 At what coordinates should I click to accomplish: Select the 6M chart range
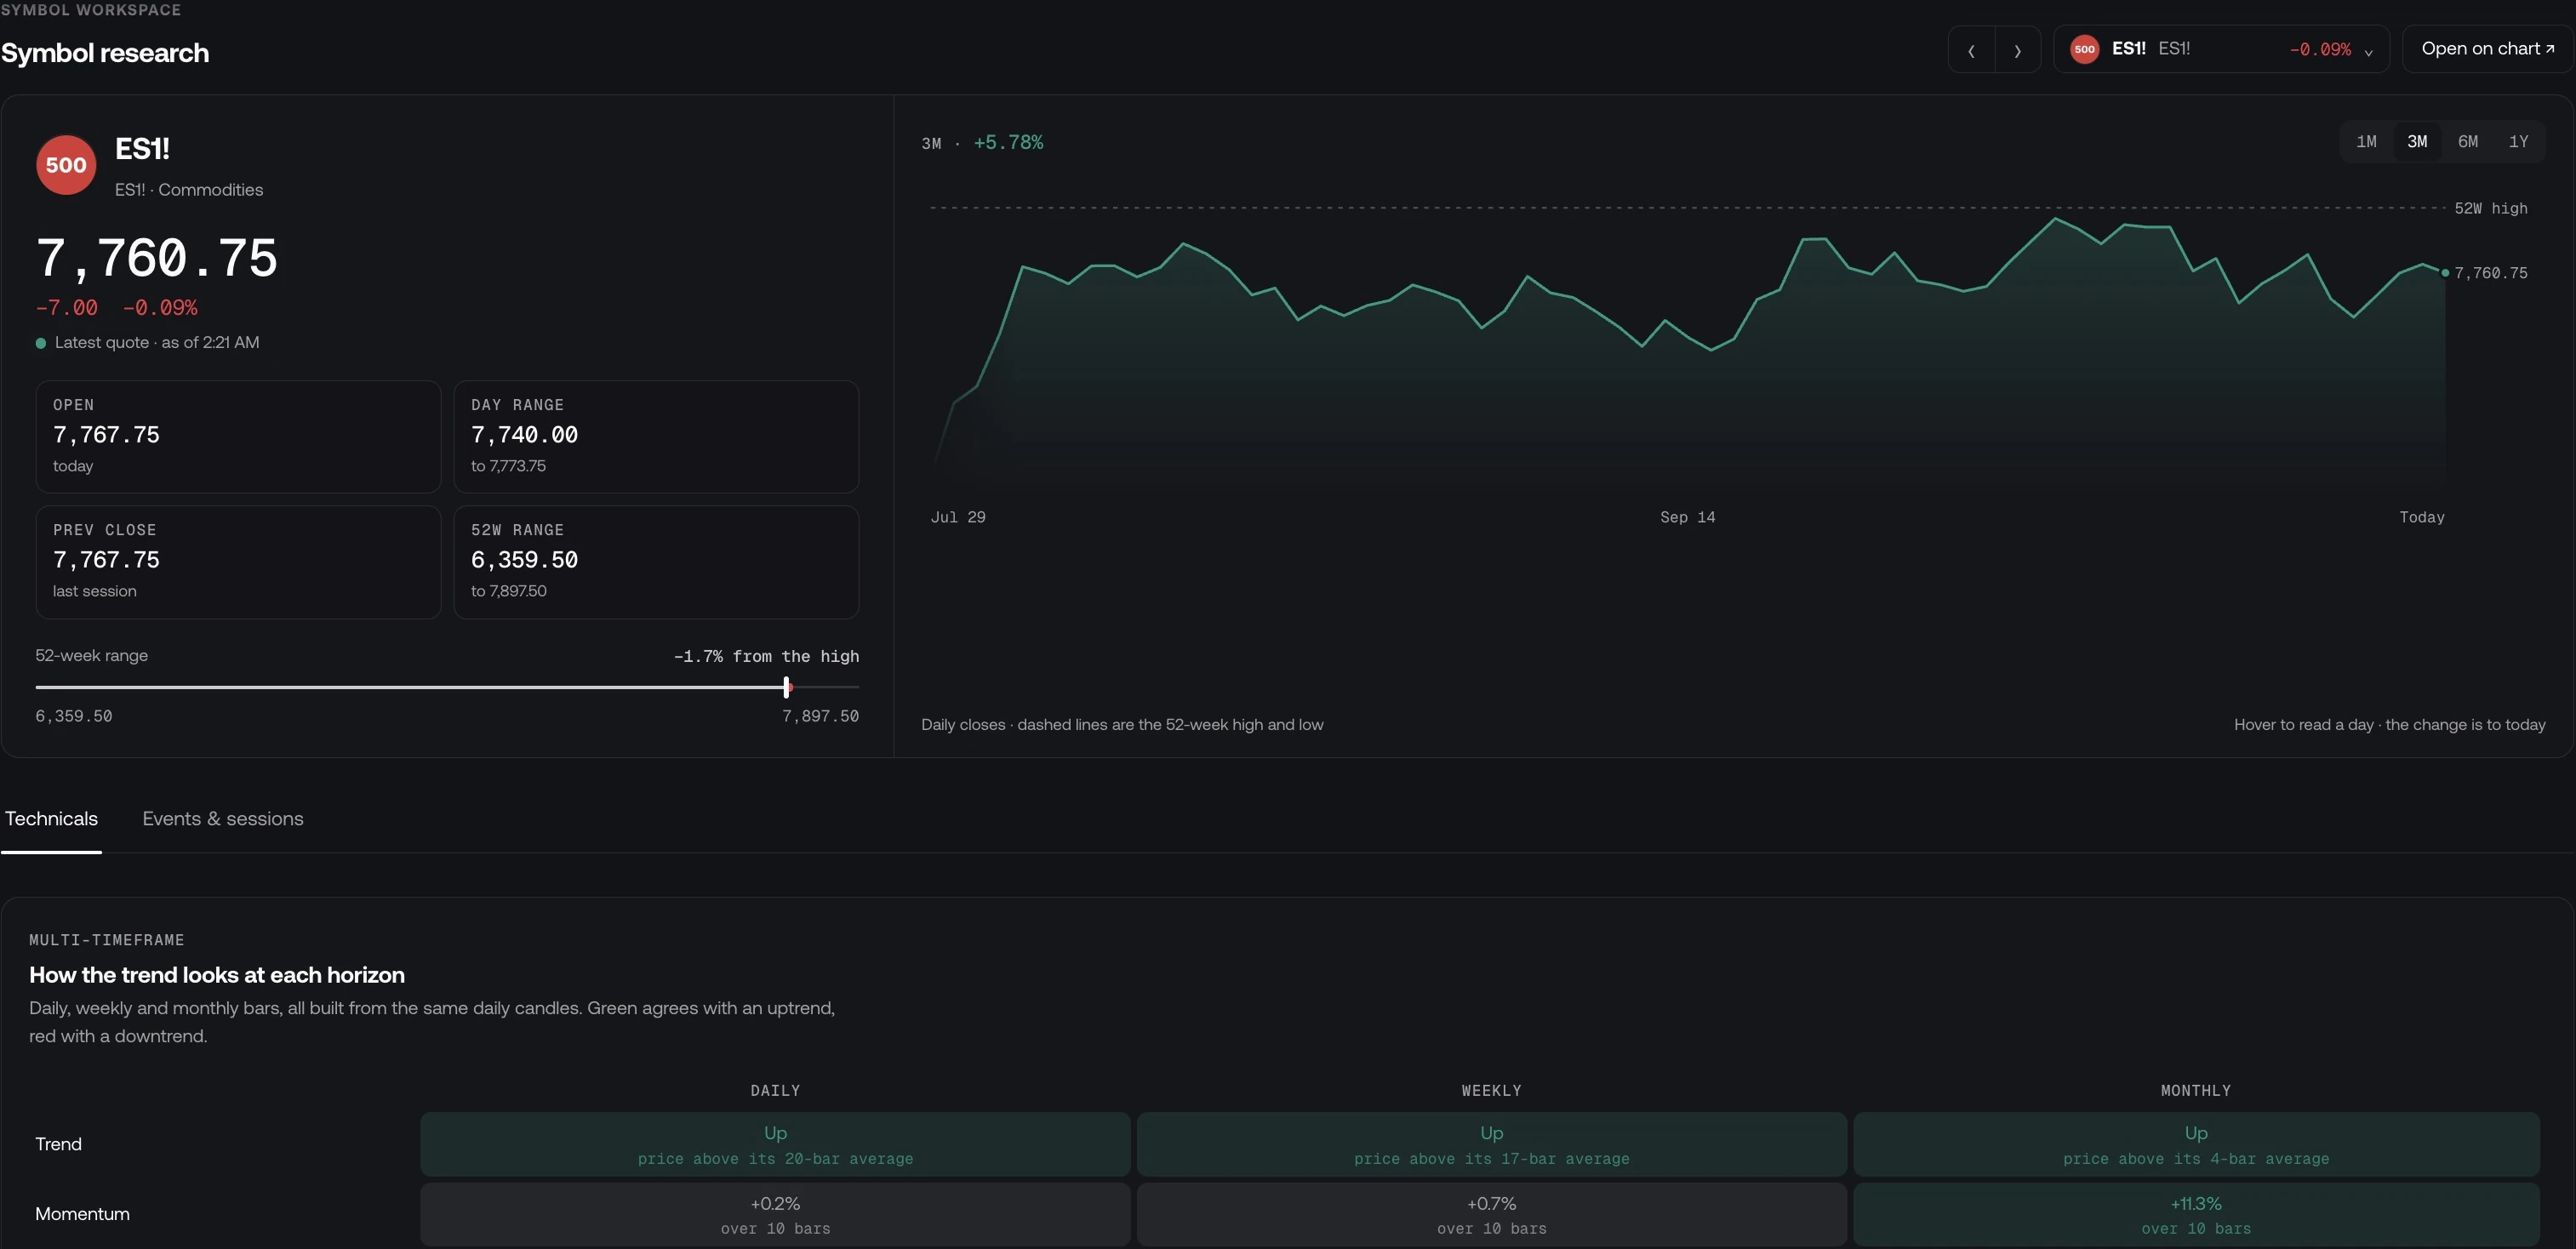[x=2468, y=142]
